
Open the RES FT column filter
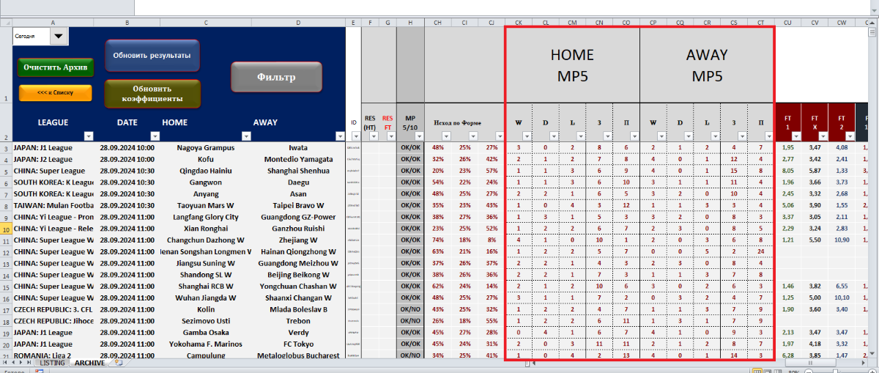(391, 136)
